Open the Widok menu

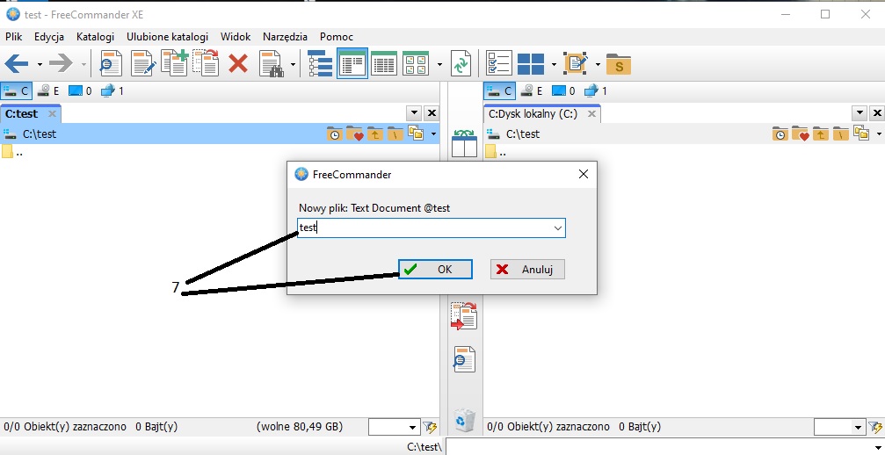coord(236,37)
